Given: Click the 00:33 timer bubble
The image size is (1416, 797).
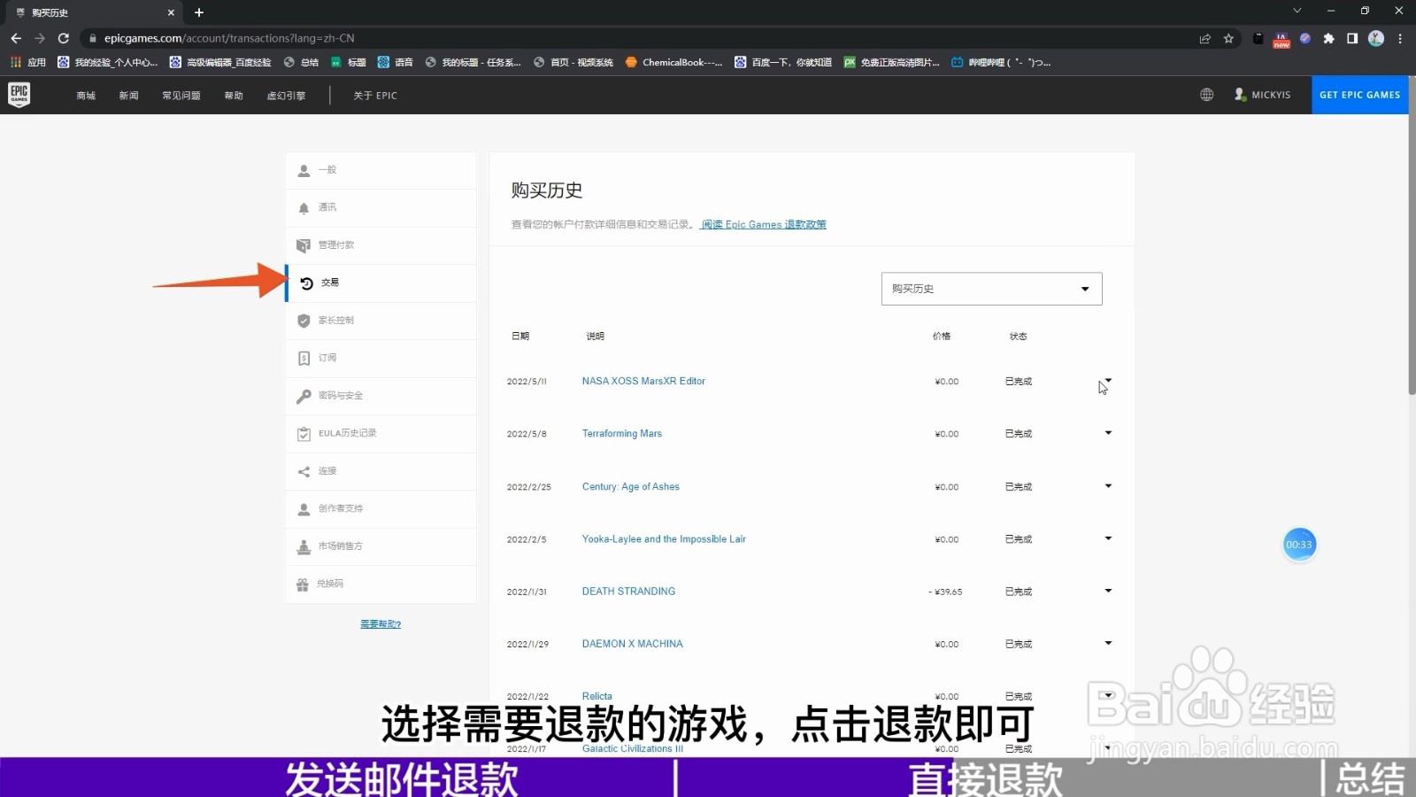Looking at the screenshot, I should (1299, 545).
